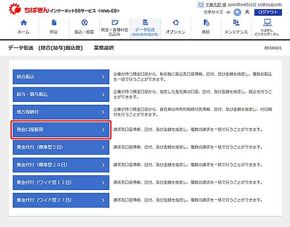Click the ちばぎん red logo
Image resolution: width=290 pixels, height=227 pixels.
tap(29, 9)
